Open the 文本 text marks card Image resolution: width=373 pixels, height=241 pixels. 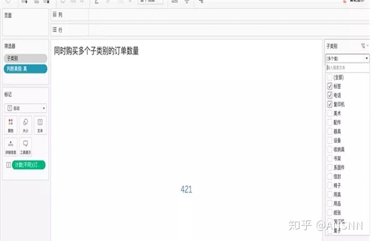[40, 126]
